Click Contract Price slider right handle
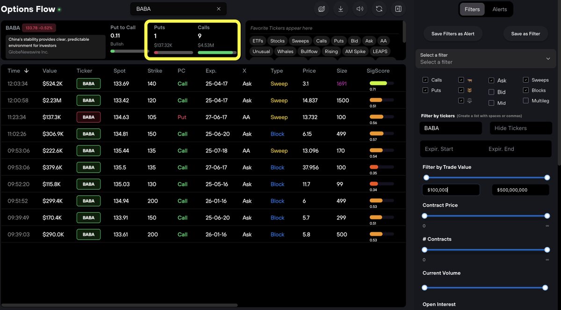 click(x=547, y=216)
